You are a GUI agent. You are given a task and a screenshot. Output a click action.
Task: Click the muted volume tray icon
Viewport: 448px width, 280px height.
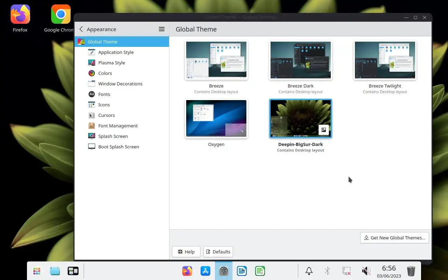366,271
